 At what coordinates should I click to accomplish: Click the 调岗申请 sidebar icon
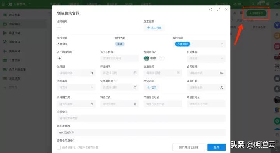[x=5, y=42]
